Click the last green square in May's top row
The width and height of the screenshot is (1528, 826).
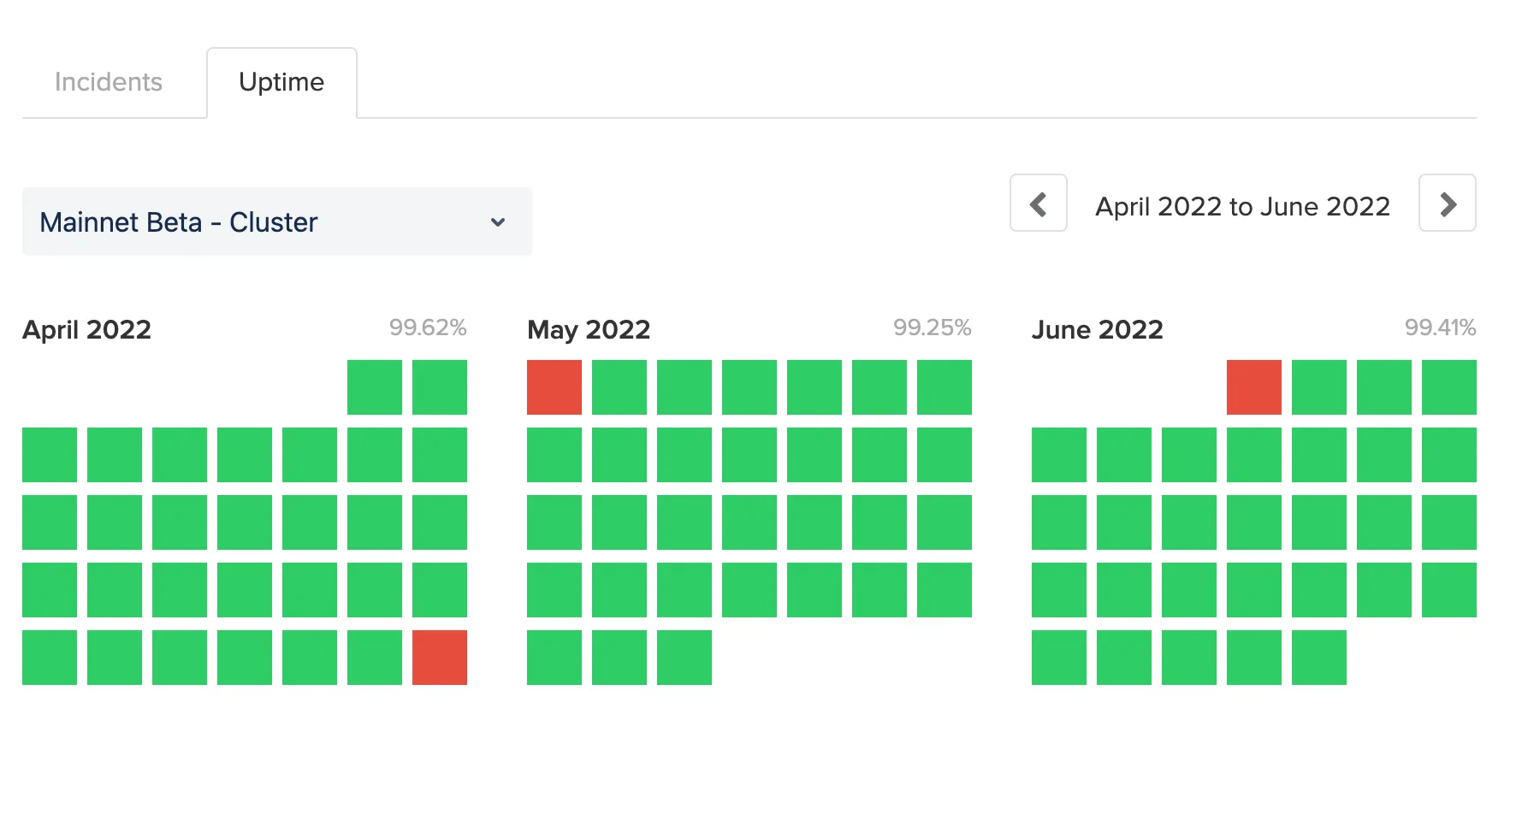pyautogui.click(x=945, y=387)
